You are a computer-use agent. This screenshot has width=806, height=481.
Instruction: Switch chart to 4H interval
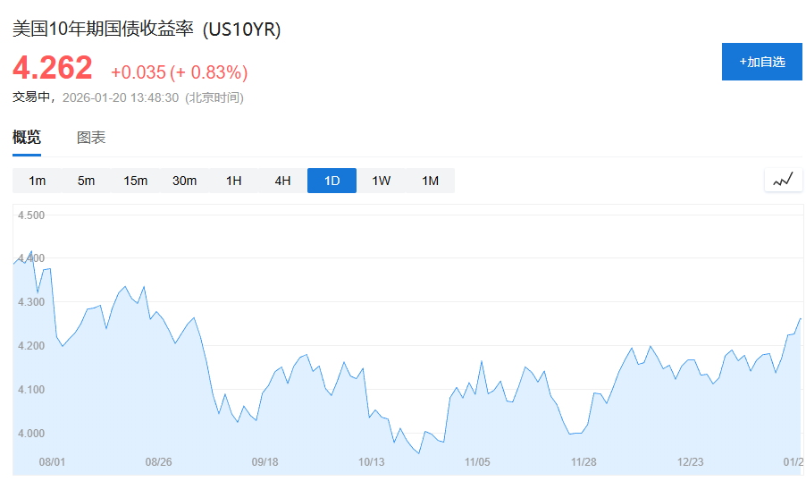click(282, 181)
